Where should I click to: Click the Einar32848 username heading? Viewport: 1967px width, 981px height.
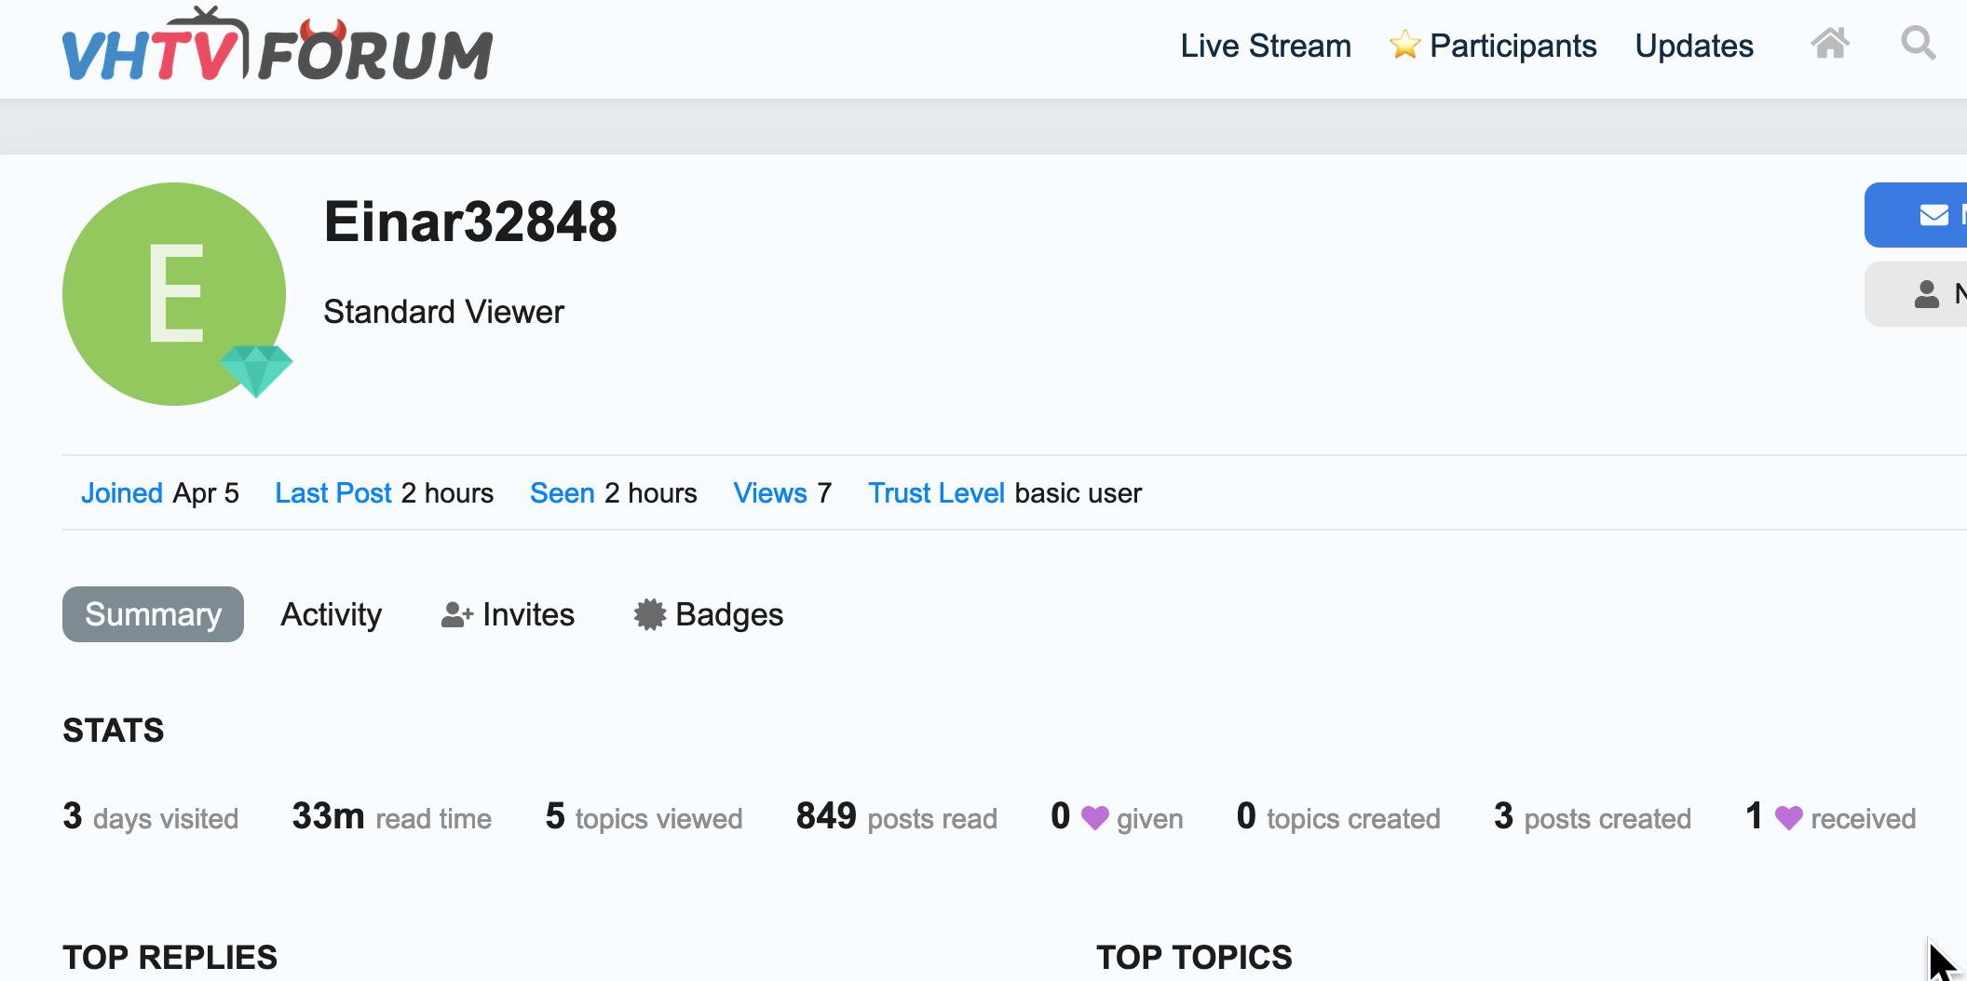click(470, 222)
